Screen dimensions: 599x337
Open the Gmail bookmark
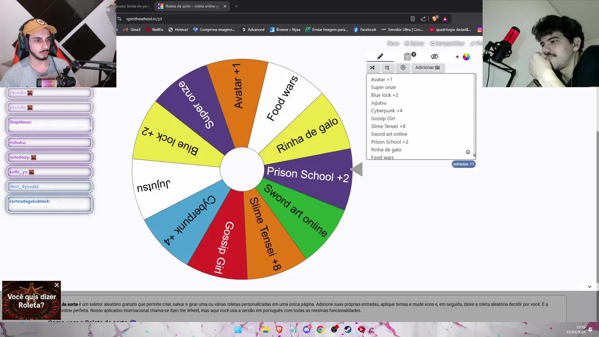[x=131, y=29]
